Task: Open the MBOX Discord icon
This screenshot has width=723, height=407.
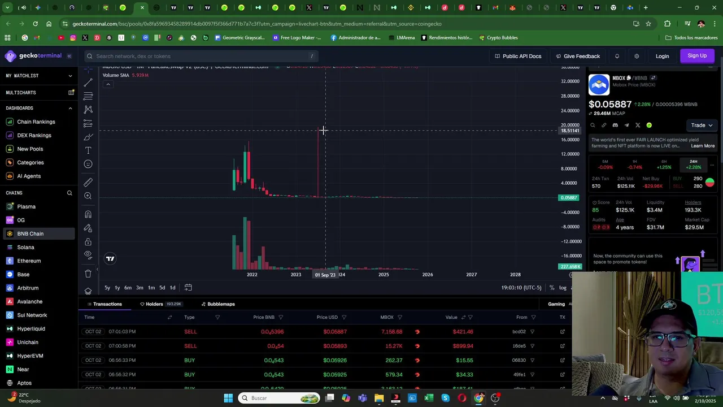Action: pyautogui.click(x=615, y=125)
